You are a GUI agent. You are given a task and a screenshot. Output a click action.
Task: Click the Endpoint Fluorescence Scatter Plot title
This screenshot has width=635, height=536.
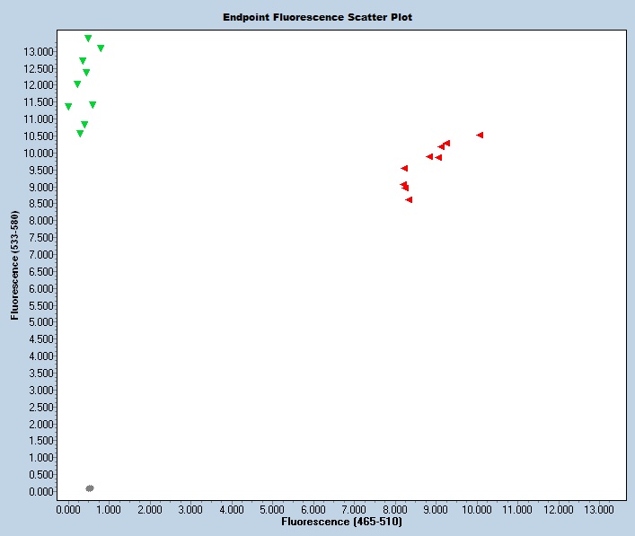[x=317, y=17]
